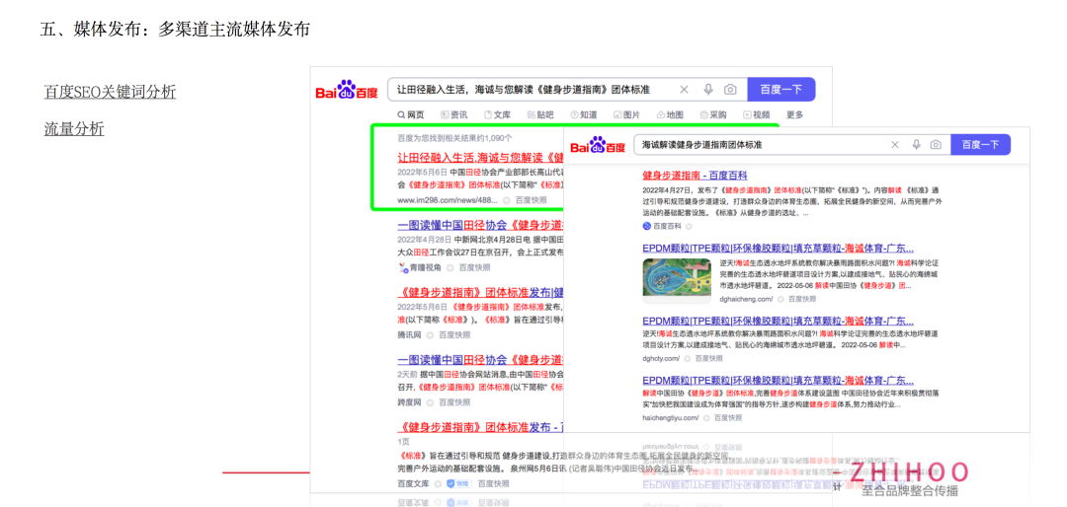This screenshot has height=507, width=1067.
Task: Click the 青瞳视角 source icon
Action: click(403, 267)
